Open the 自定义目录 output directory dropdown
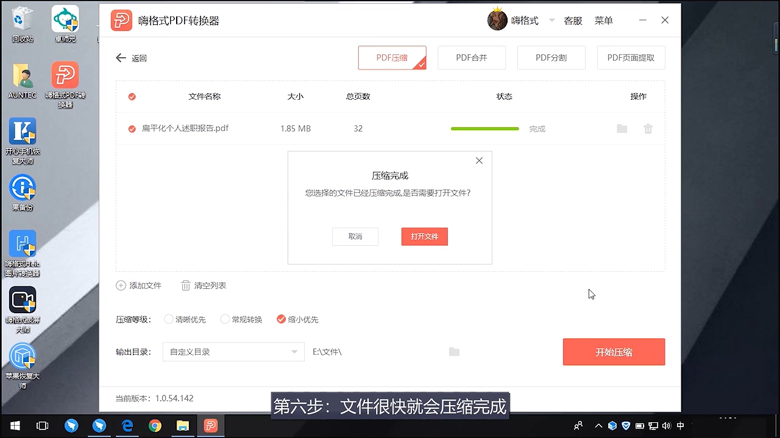The image size is (780, 438). pos(233,352)
